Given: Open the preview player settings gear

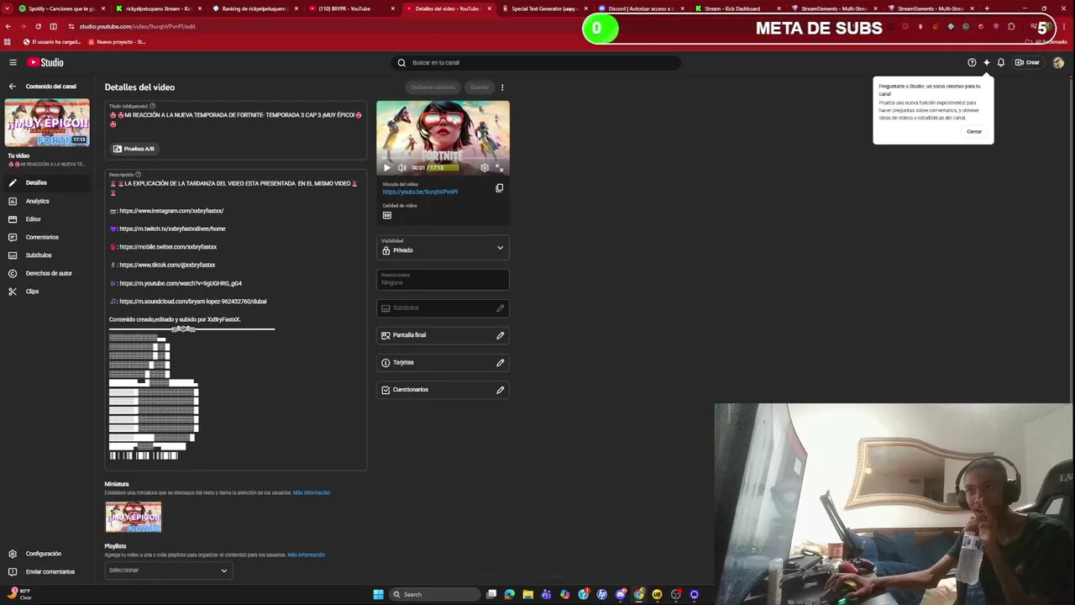Looking at the screenshot, I should 485,167.
